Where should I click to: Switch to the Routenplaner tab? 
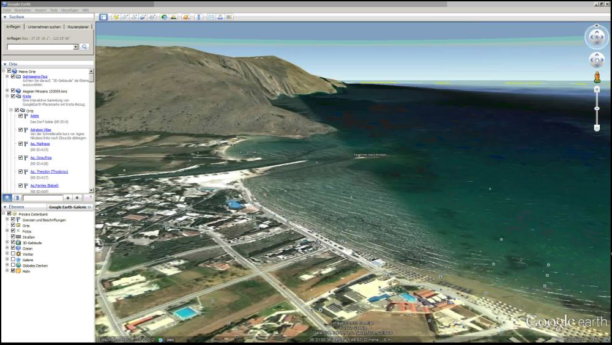pos(78,27)
